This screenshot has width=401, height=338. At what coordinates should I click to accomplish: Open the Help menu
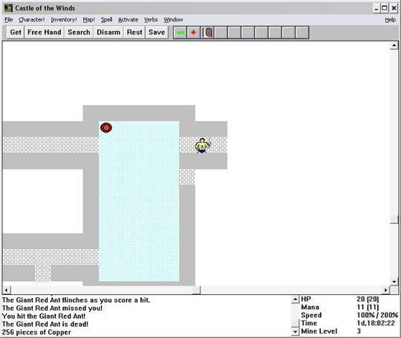click(391, 20)
